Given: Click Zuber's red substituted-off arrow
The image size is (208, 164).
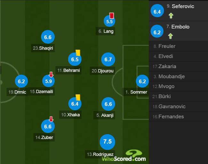Looking at the screenshot, I should coord(51,119).
